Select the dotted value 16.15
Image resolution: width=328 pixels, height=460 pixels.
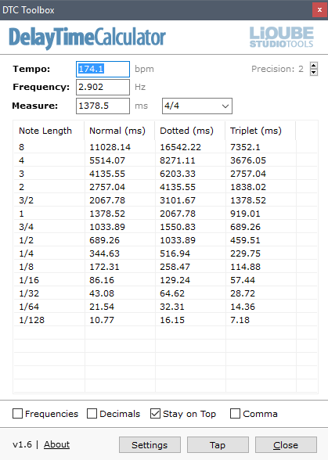tap(172, 320)
